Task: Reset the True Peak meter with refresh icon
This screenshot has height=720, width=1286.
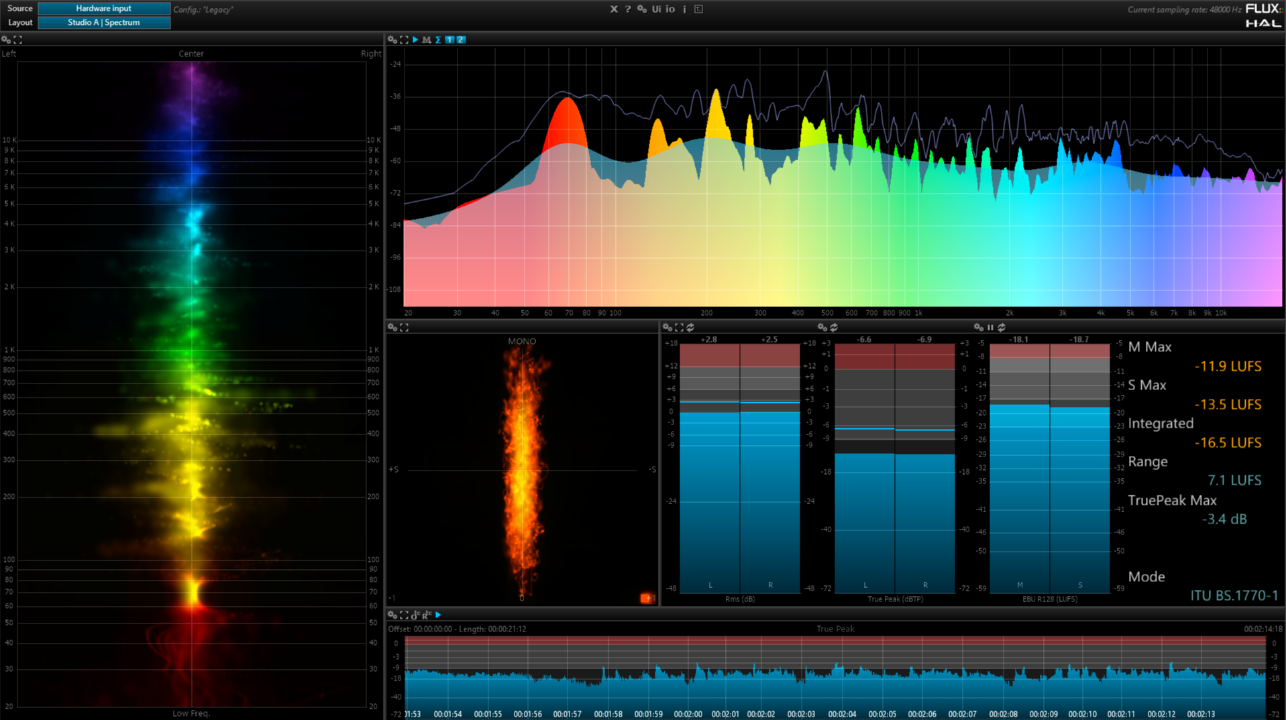Action: (834, 327)
